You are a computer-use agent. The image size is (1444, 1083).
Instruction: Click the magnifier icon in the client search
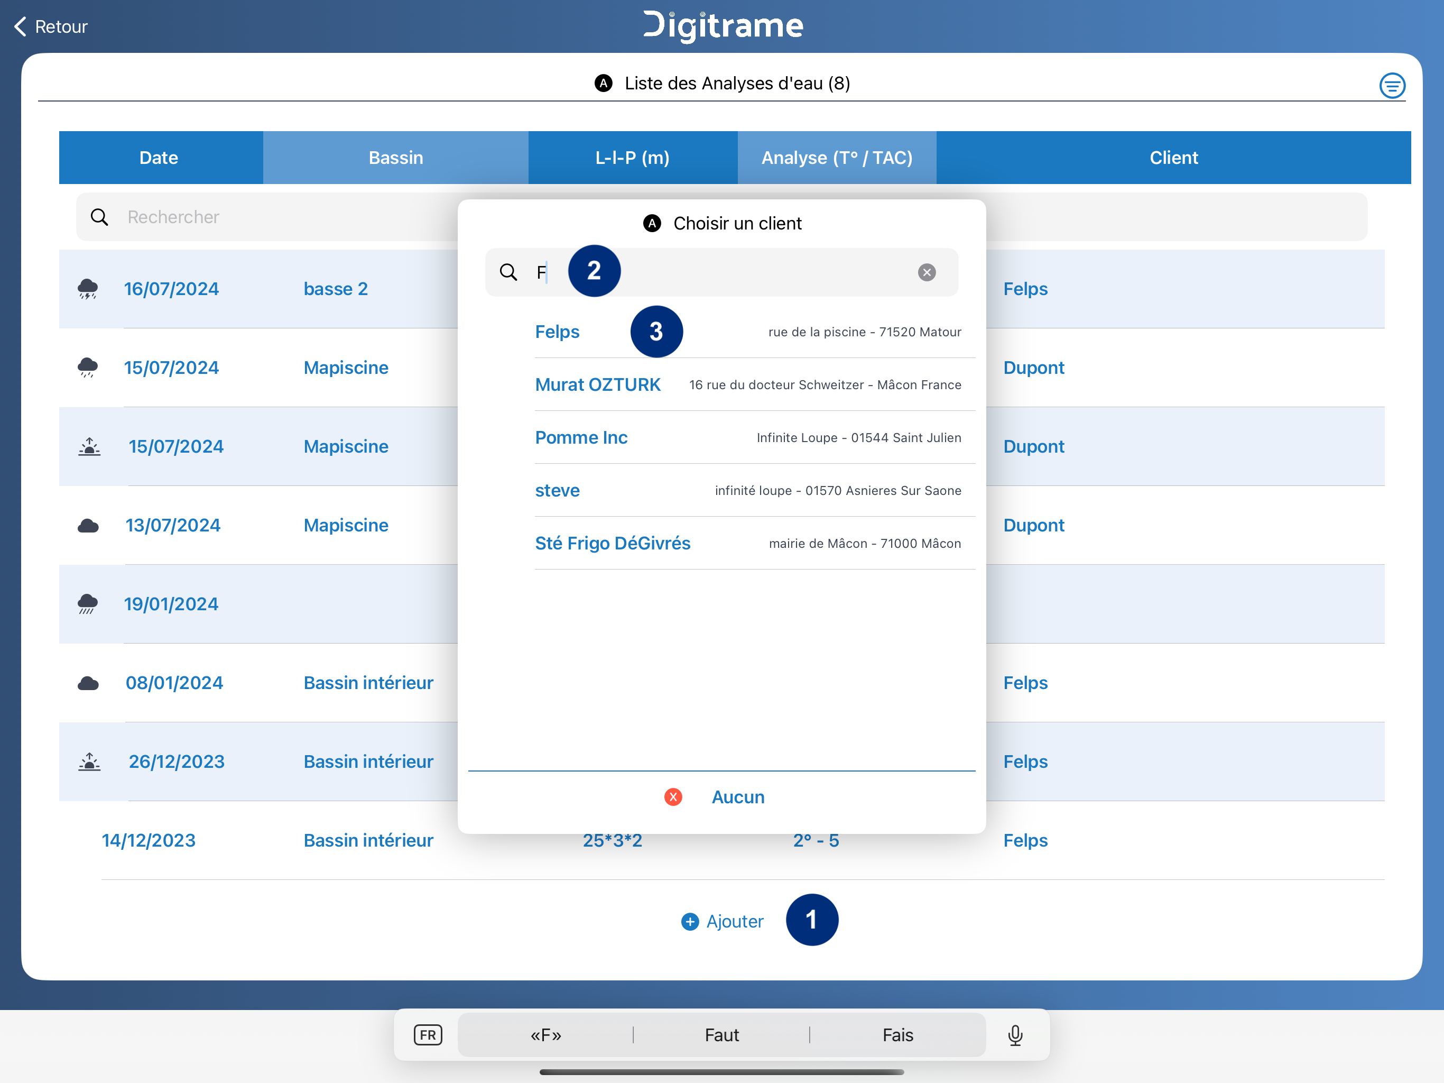pos(508,272)
